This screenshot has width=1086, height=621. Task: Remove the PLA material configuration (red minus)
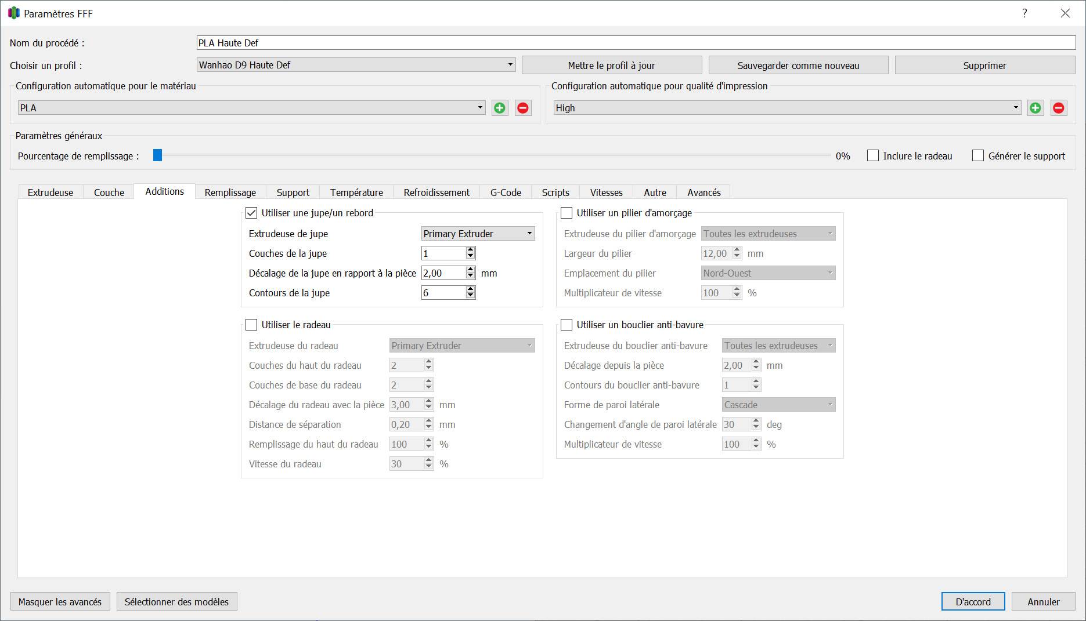pos(523,108)
